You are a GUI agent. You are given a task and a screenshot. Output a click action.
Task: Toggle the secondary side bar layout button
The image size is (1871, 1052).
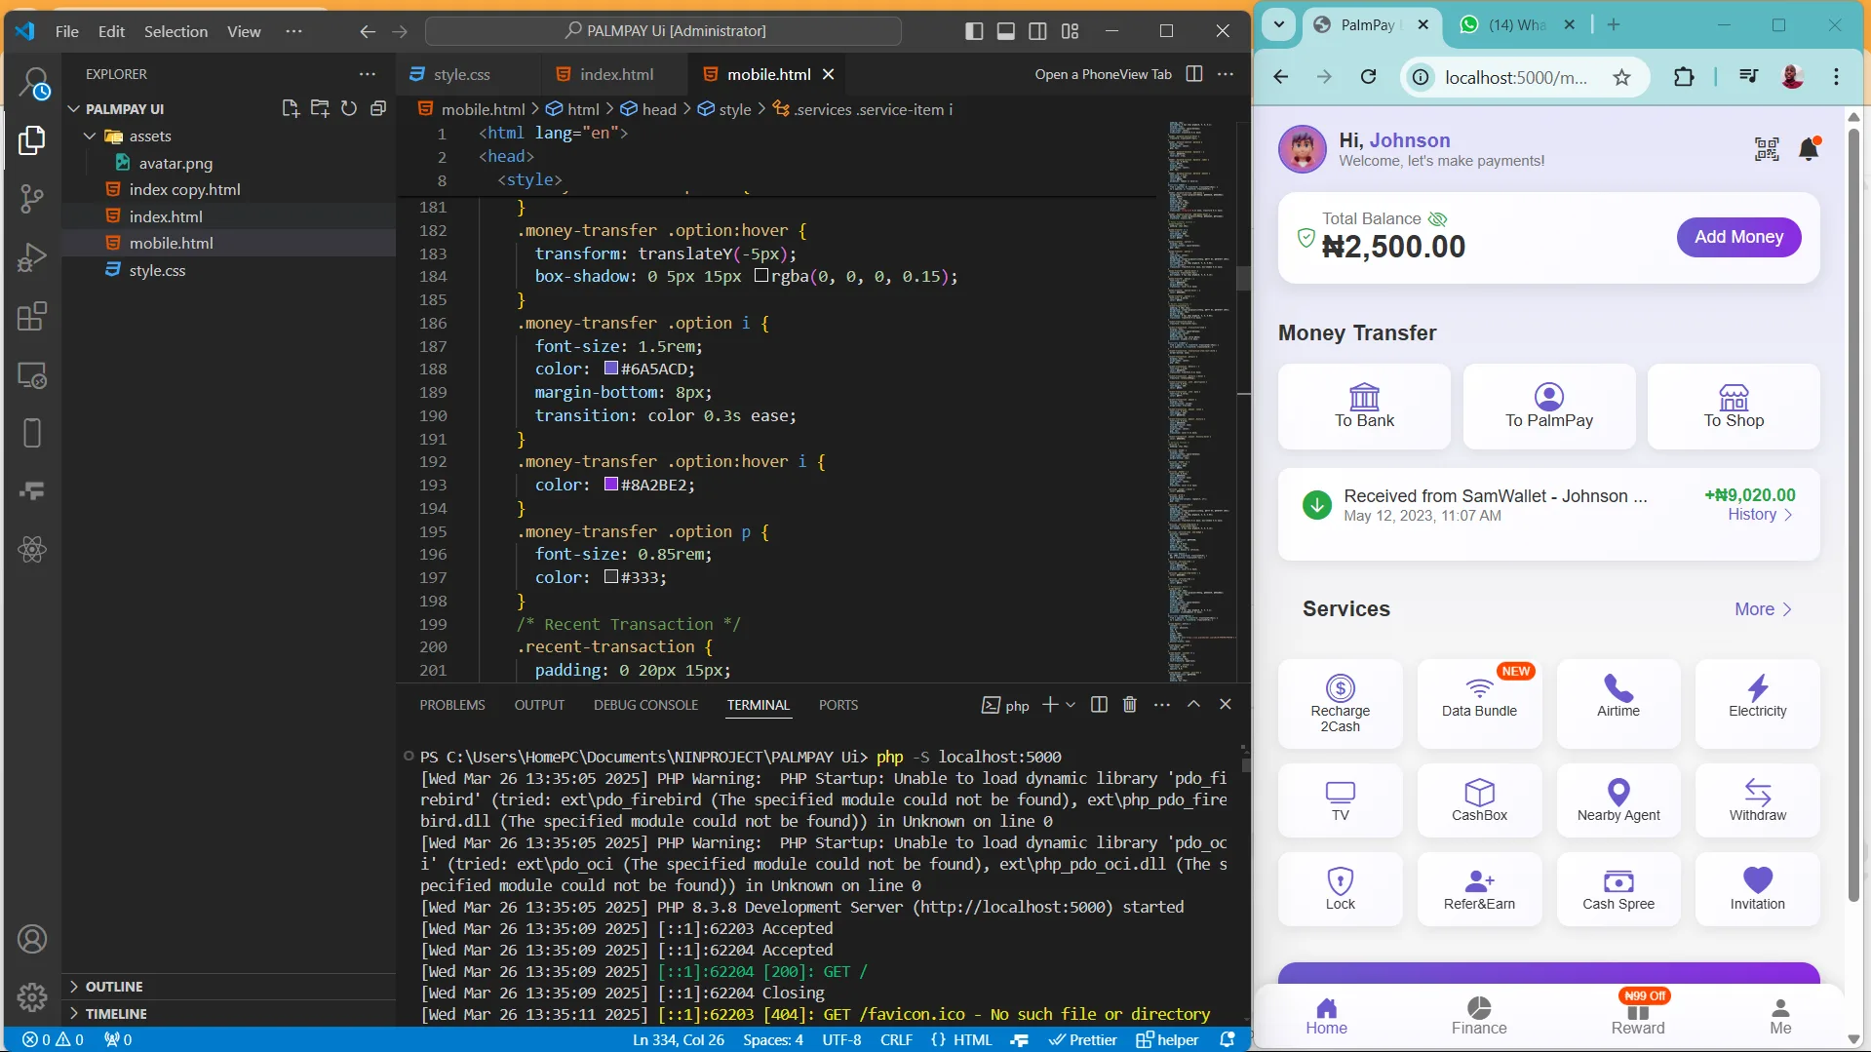tap(1038, 31)
